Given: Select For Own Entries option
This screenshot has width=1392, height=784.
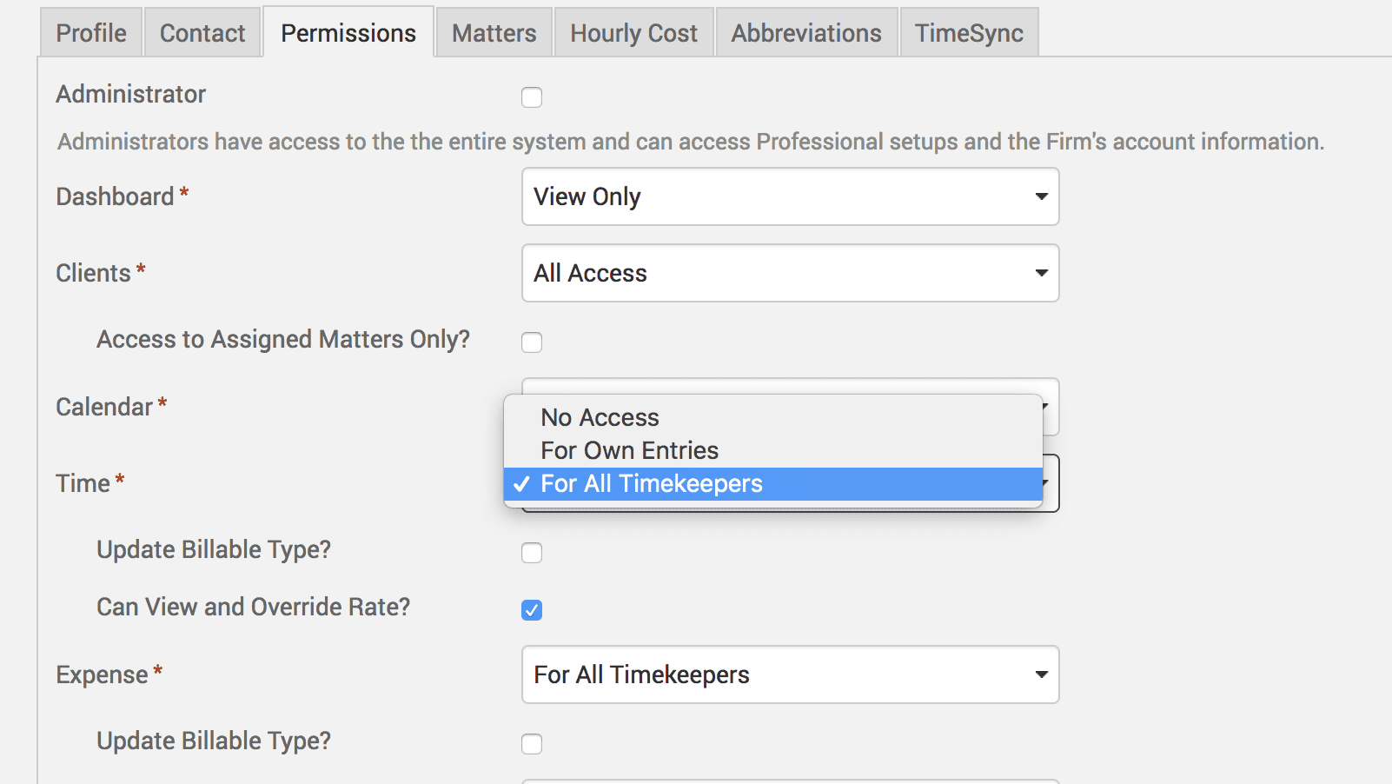Looking at the screenshot, I should 630,450.
